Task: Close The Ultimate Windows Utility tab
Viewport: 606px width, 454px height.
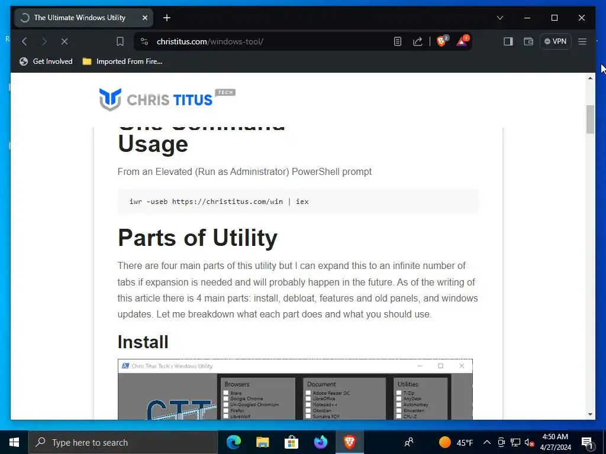Action: pos(145,18)
